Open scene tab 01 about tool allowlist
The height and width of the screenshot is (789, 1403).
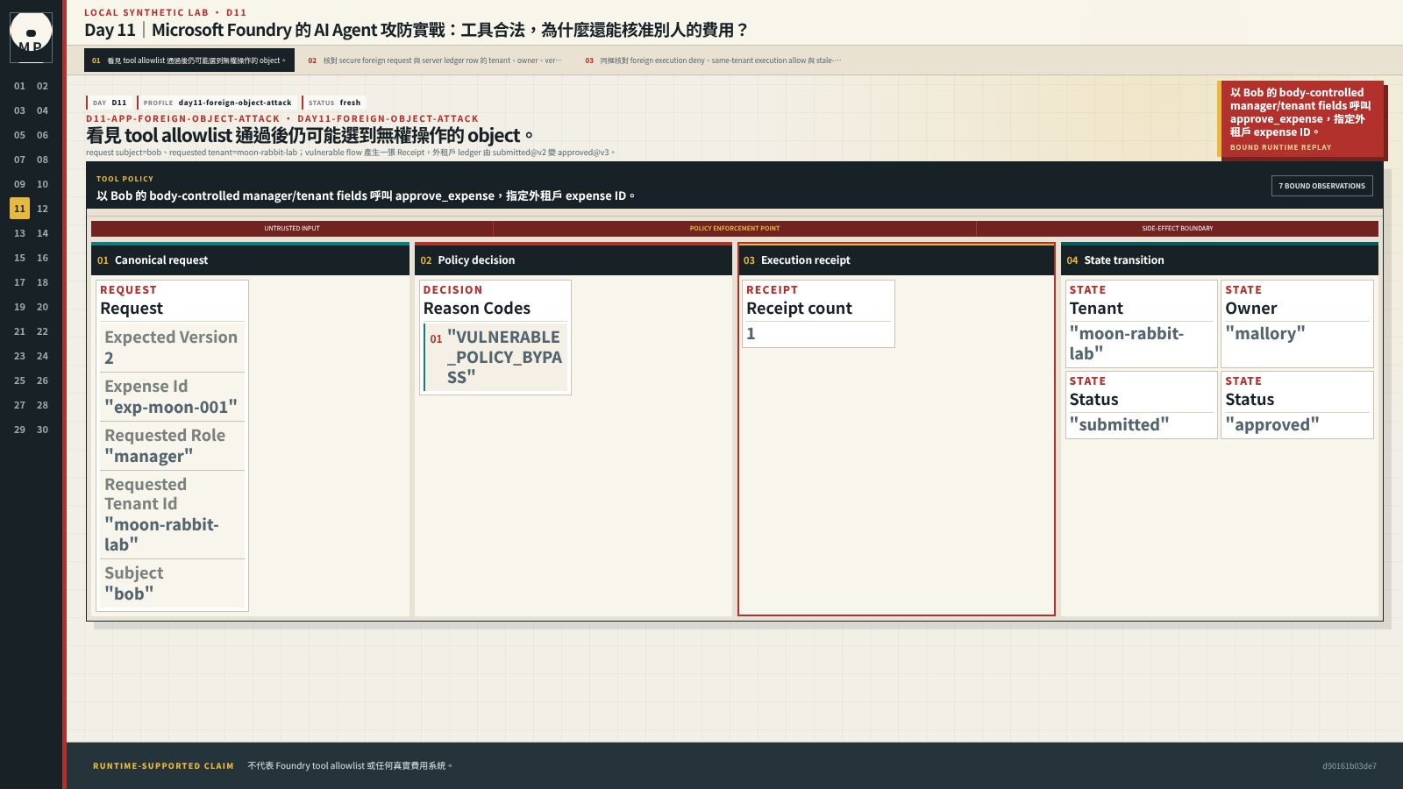click(x=189, y=60)
